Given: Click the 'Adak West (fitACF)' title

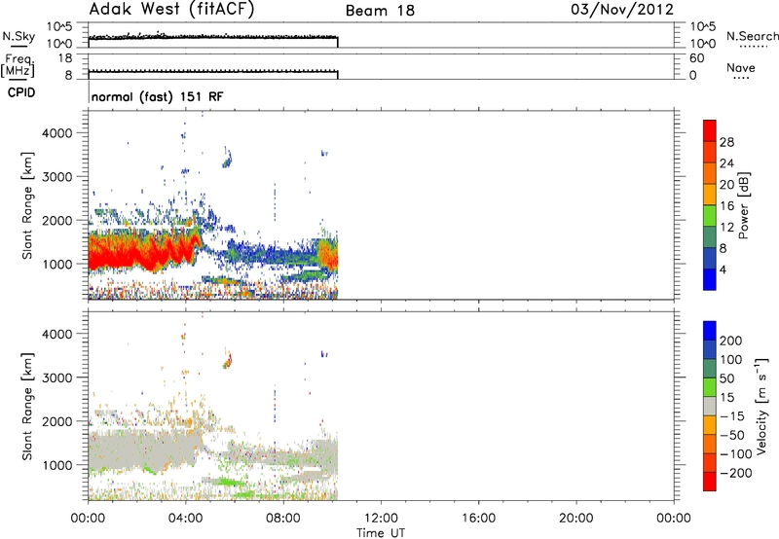Looking at the screenshot, I should point(171,9).
